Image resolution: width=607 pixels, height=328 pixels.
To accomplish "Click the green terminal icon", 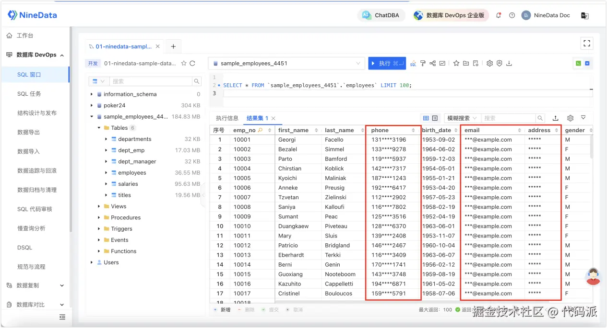I will coord(579,63).
